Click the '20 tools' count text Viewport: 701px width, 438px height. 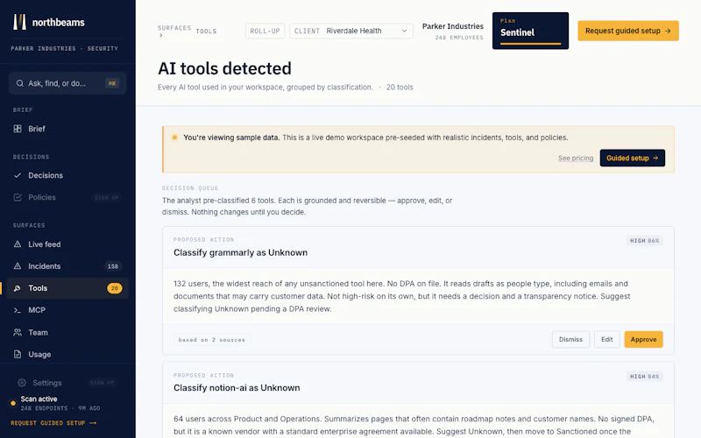[x=400, y=87]
